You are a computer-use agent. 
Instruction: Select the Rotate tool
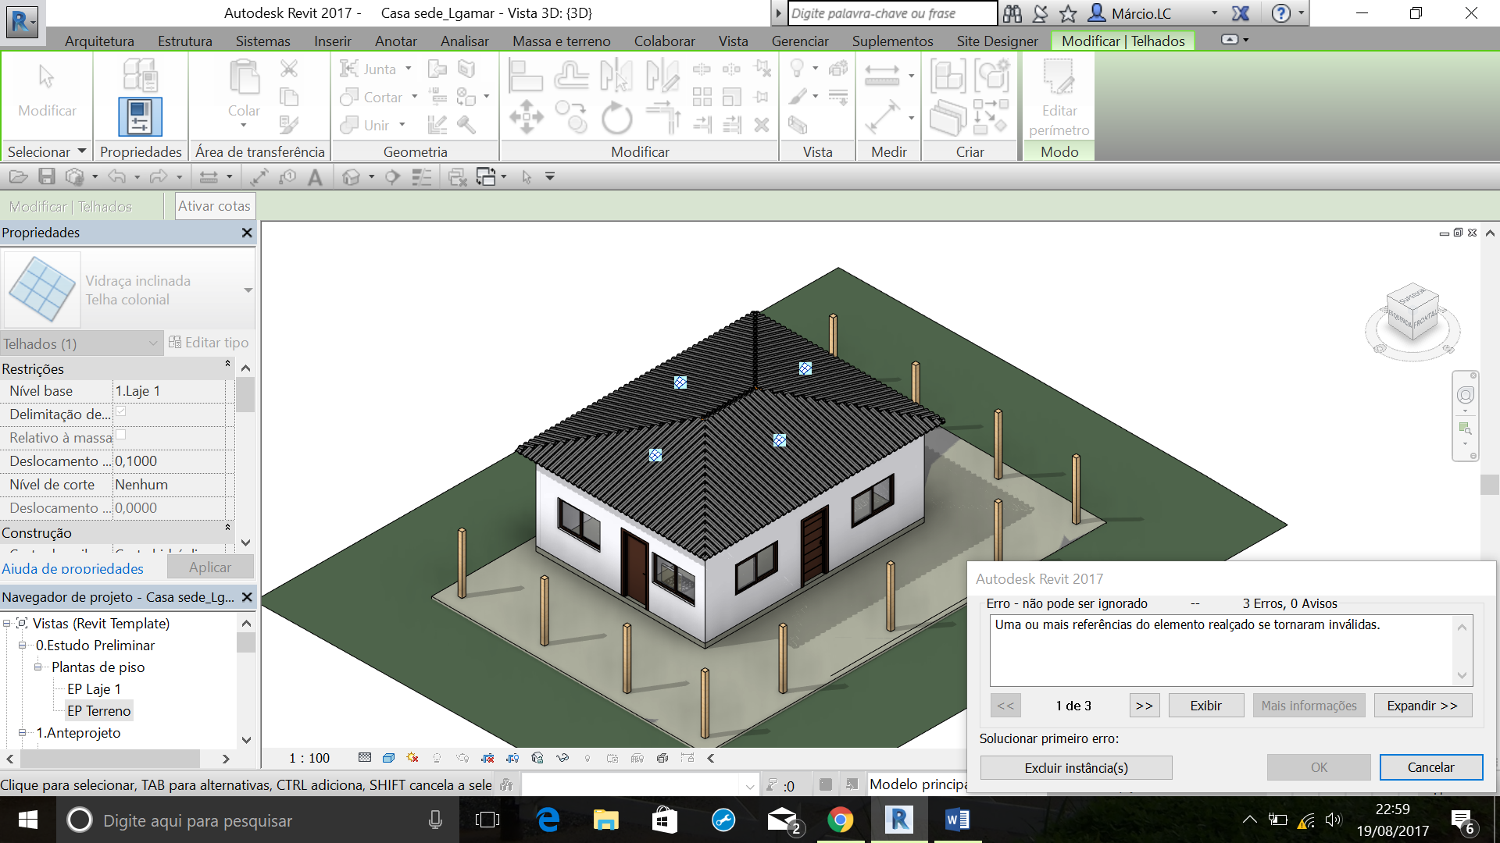(x=616, y=118)
